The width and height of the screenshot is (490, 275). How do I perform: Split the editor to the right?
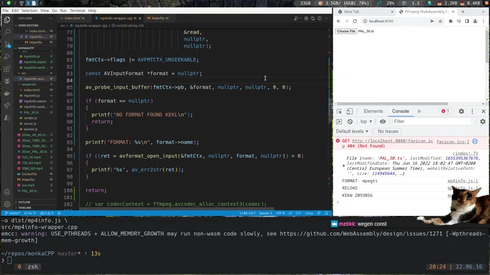[320, 18]
